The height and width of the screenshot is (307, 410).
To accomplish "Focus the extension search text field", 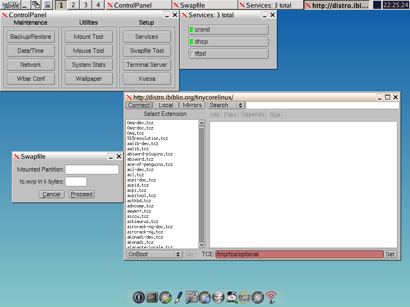I will pyautogui.click(x=322, y=105).
